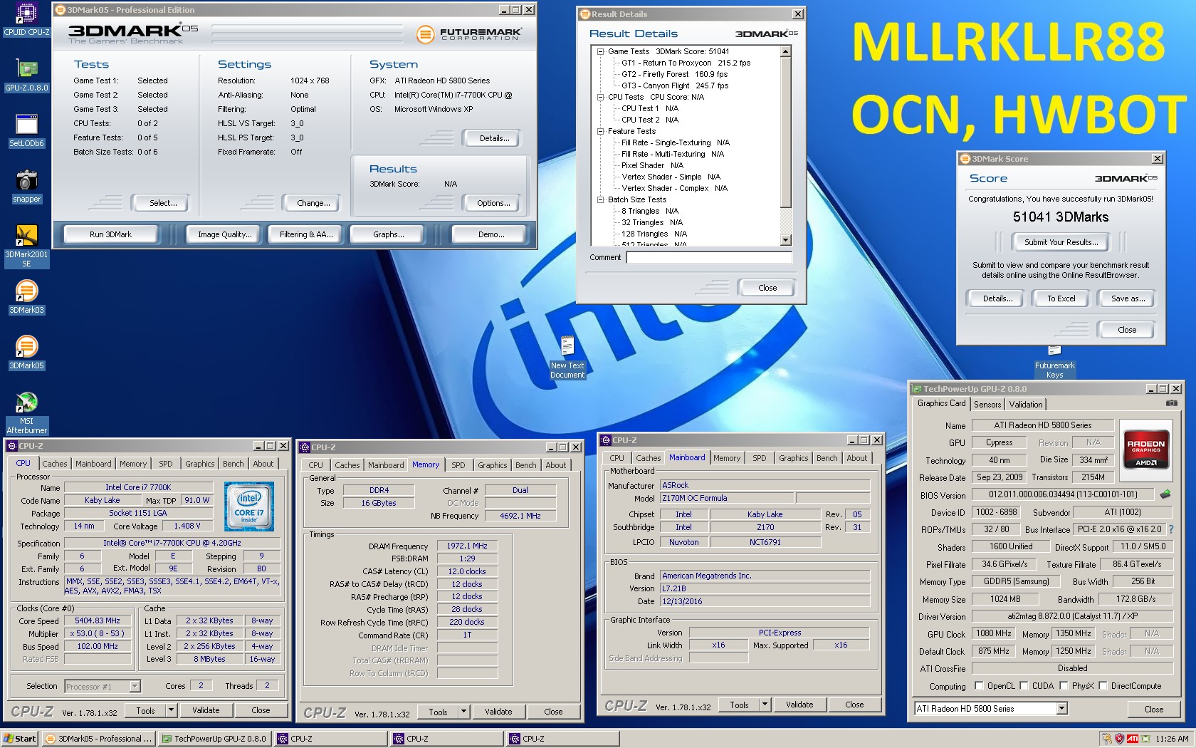This screenshot has width=1196, height=748.
Task: Switch to the TechPowerUp GPU-Z taskbar item
Action: tap(214, 739)
